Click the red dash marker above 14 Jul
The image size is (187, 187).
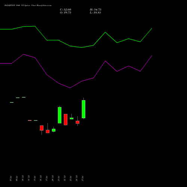[x=30, y=120]
